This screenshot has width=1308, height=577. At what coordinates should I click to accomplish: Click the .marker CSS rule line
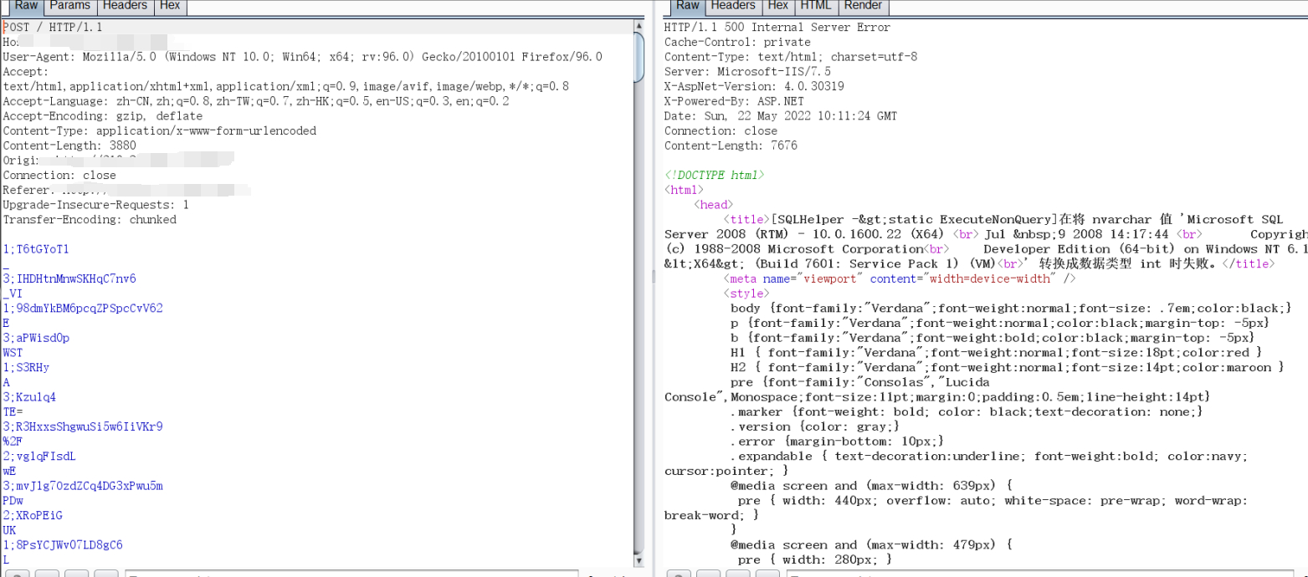967,412
